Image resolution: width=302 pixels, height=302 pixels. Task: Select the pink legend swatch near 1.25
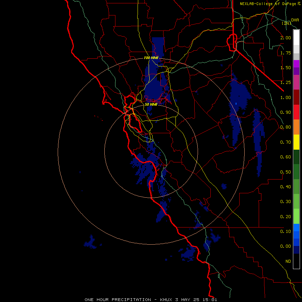(296, 82)
